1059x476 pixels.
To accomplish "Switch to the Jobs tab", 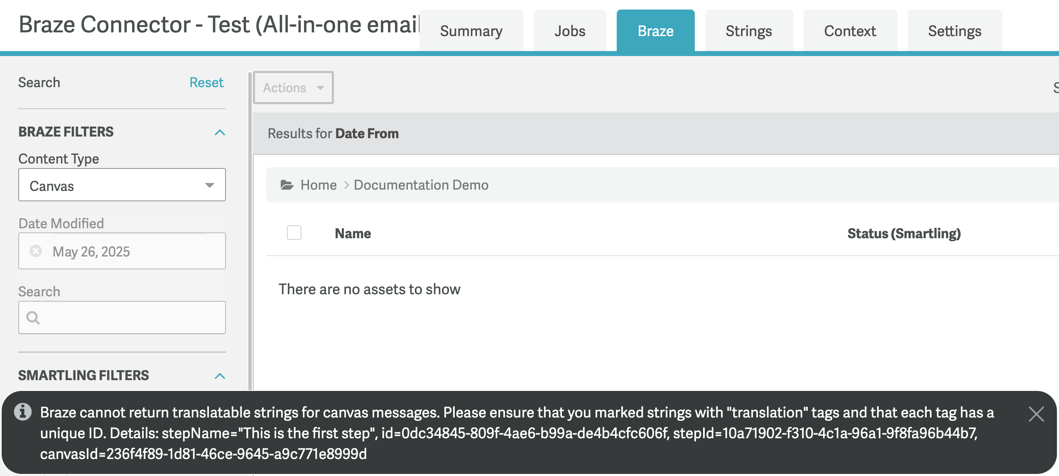I will click(x=570, y=31).
